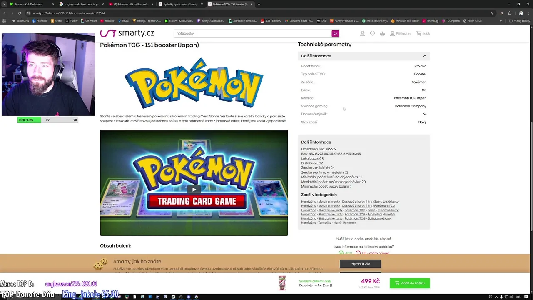Open the GIF Maker bookmark

pyautogui.click(x=89, y=20)
